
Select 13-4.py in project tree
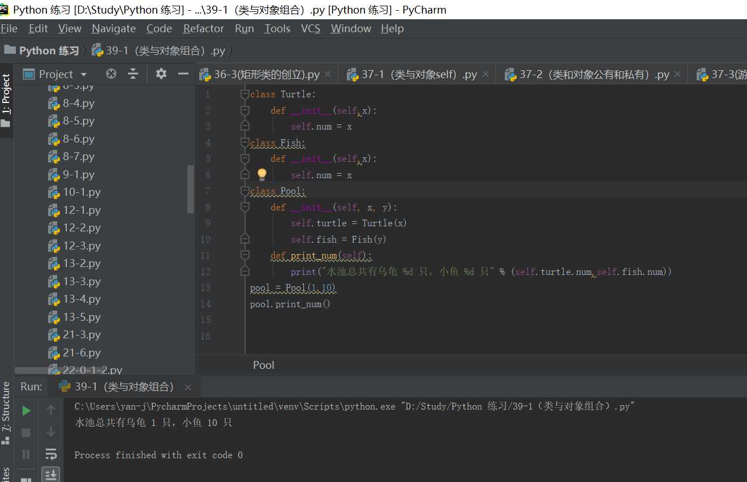[74, 299]
